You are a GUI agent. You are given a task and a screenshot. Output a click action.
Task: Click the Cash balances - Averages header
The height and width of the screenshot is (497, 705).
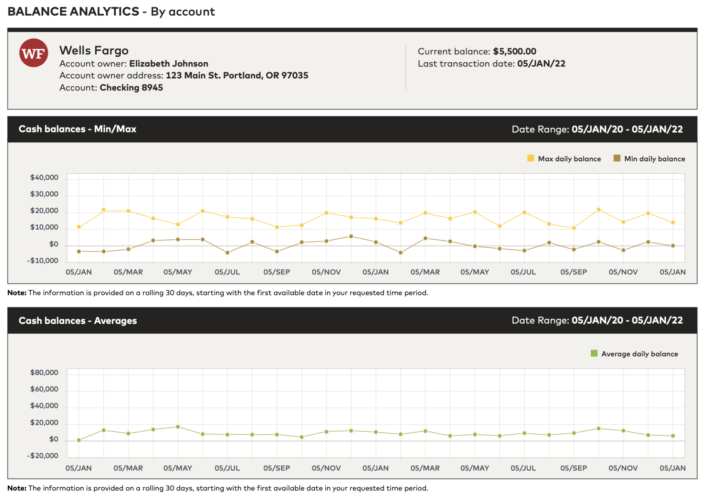tap(78, 321)
